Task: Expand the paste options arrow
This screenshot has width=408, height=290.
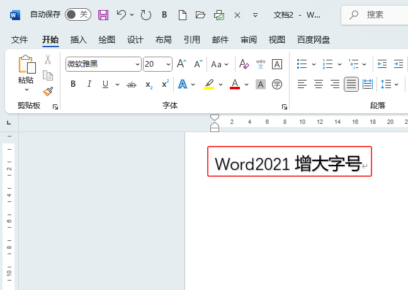Action: pyautogui.click(x=26, y=90)
